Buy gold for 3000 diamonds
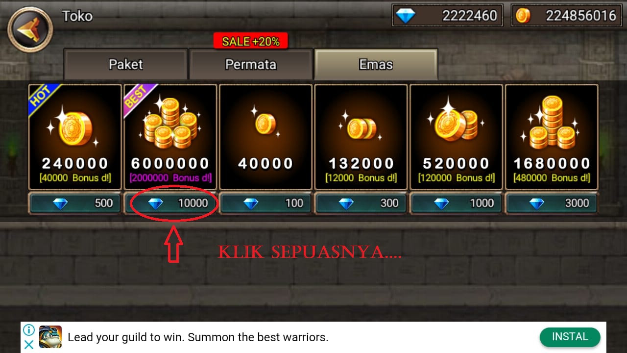 (x=552, y=203)
